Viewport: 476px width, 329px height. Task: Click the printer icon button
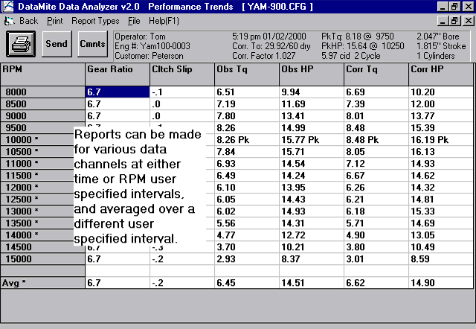(x=21, y=44)
